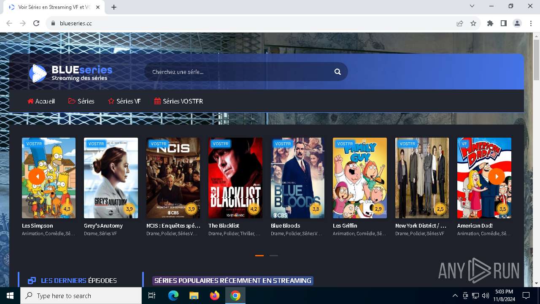This screenshot has width=540, height=304.
Task: Bookmark this tab with the star icon
Action: click(473, 23)
